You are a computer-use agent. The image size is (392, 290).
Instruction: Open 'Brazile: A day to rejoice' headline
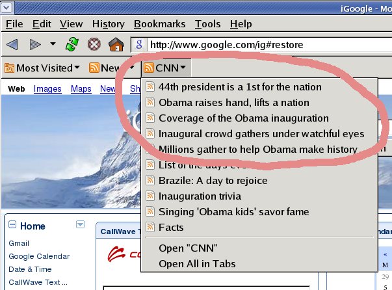coord(259,181)
